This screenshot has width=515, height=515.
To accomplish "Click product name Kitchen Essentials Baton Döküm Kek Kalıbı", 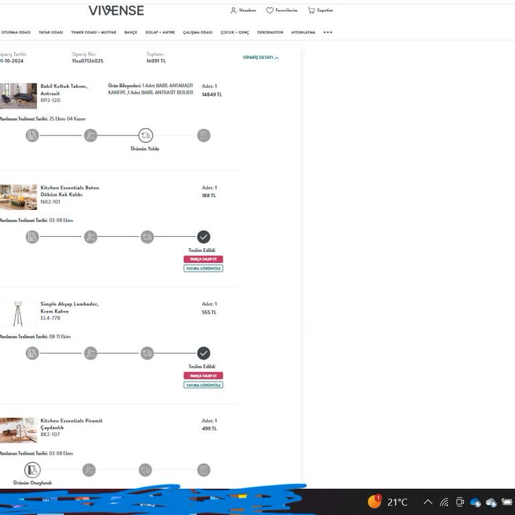I will [70, 191].
